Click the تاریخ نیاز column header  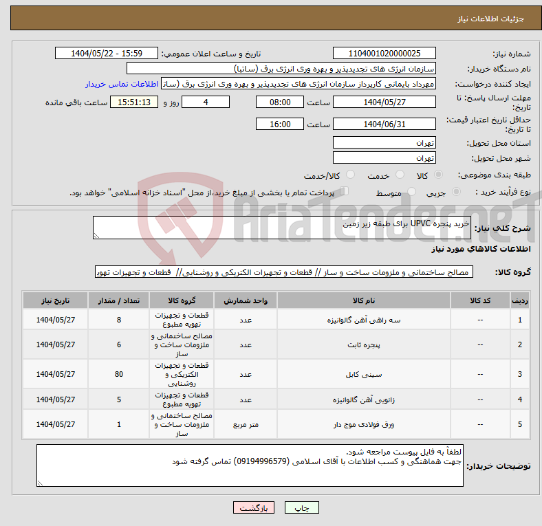tap(55, 300)
